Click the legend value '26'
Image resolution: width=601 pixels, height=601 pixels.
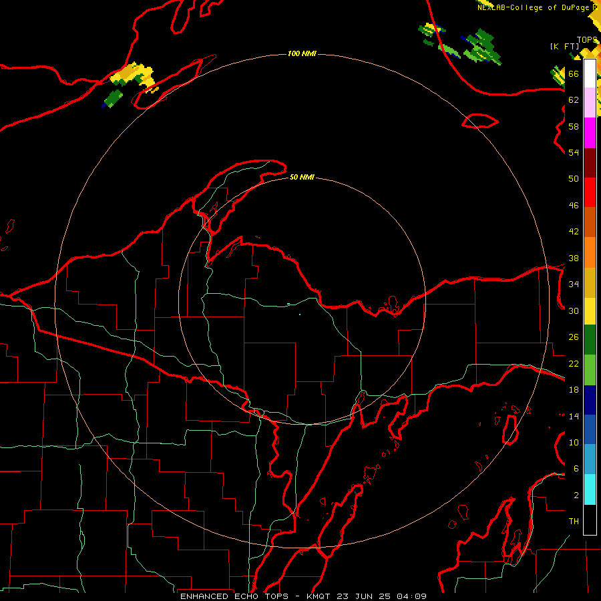(x=574, y=337)
